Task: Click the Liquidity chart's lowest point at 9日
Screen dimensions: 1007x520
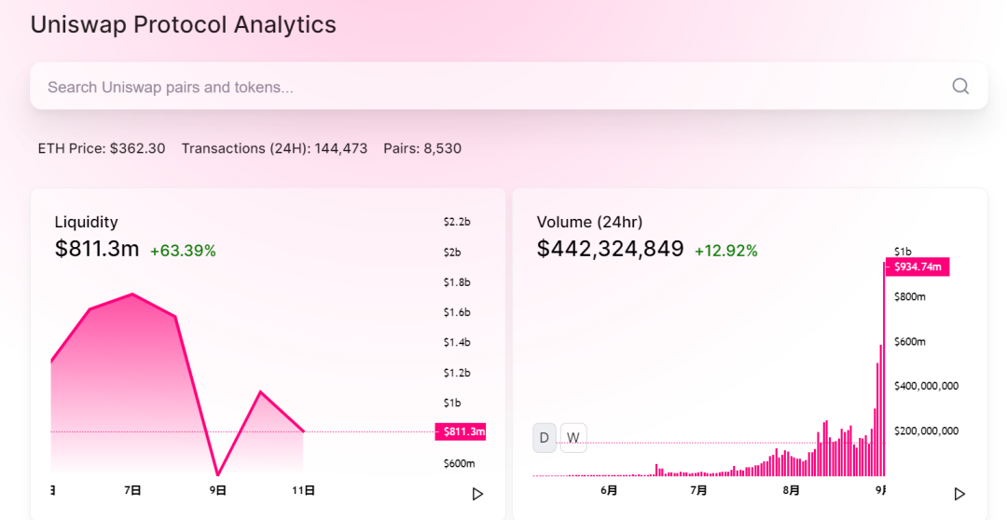Action: (217, 474)
